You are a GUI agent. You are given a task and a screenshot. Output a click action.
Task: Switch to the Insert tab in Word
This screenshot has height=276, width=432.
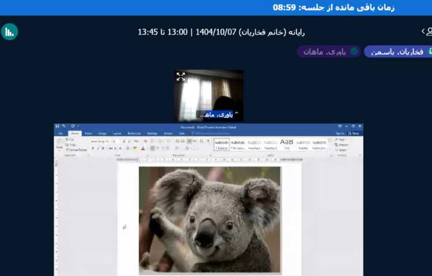[x=89, y=133]
